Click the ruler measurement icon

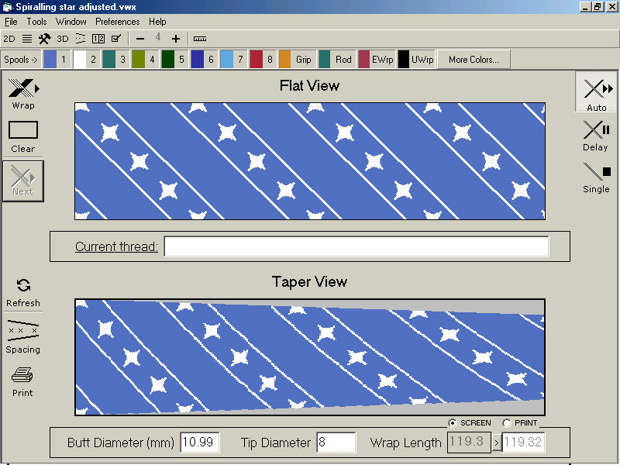(x=201, y=38)
